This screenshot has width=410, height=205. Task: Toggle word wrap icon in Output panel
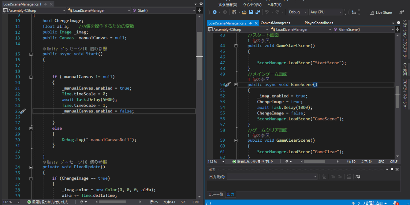point(358,177)
